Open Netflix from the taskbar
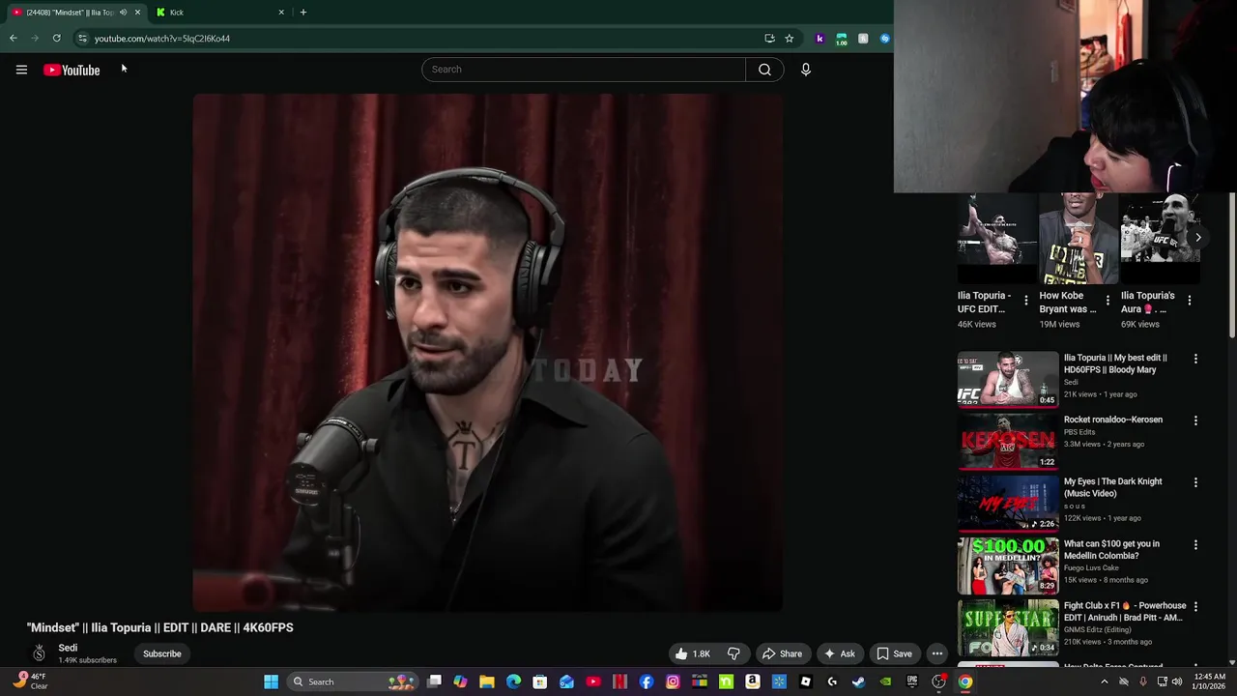Image resolution: width=1237 pixels, height=696 pixels. [619, 681]
